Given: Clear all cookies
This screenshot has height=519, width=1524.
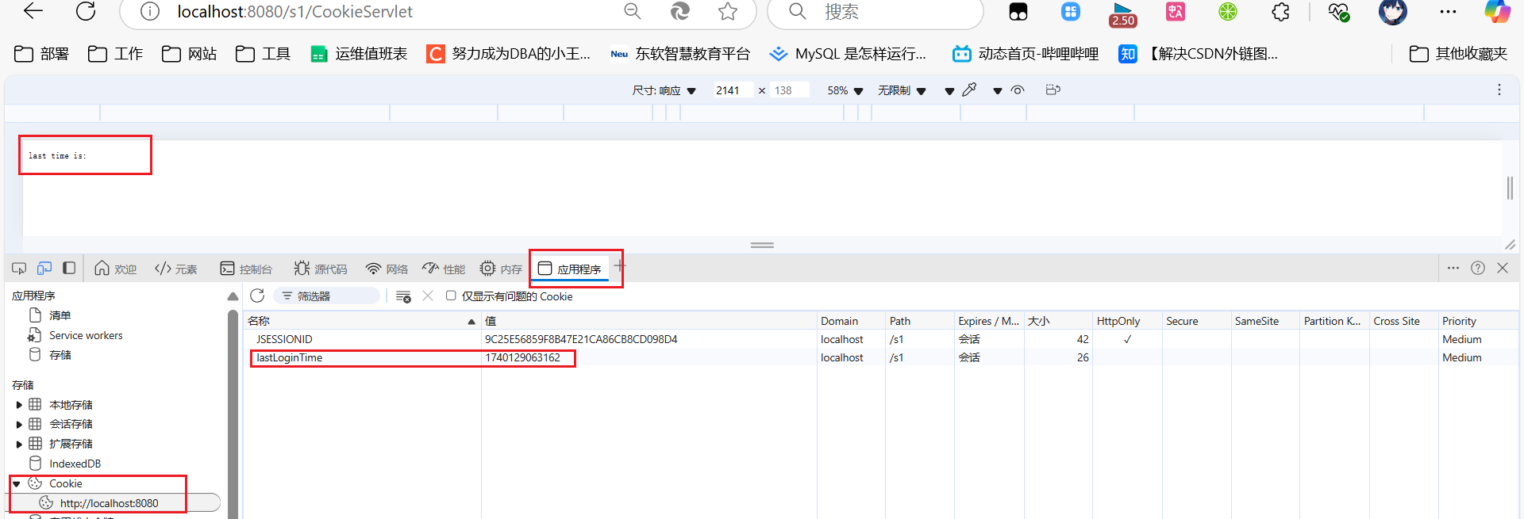Looking at the screenshot, I should pos(403,296).
